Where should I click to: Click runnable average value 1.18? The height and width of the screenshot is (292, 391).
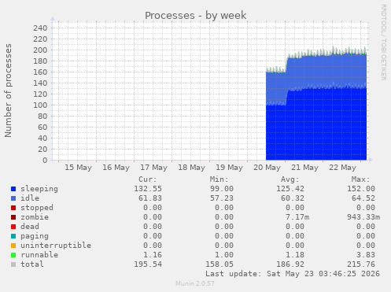click(295, 255)
